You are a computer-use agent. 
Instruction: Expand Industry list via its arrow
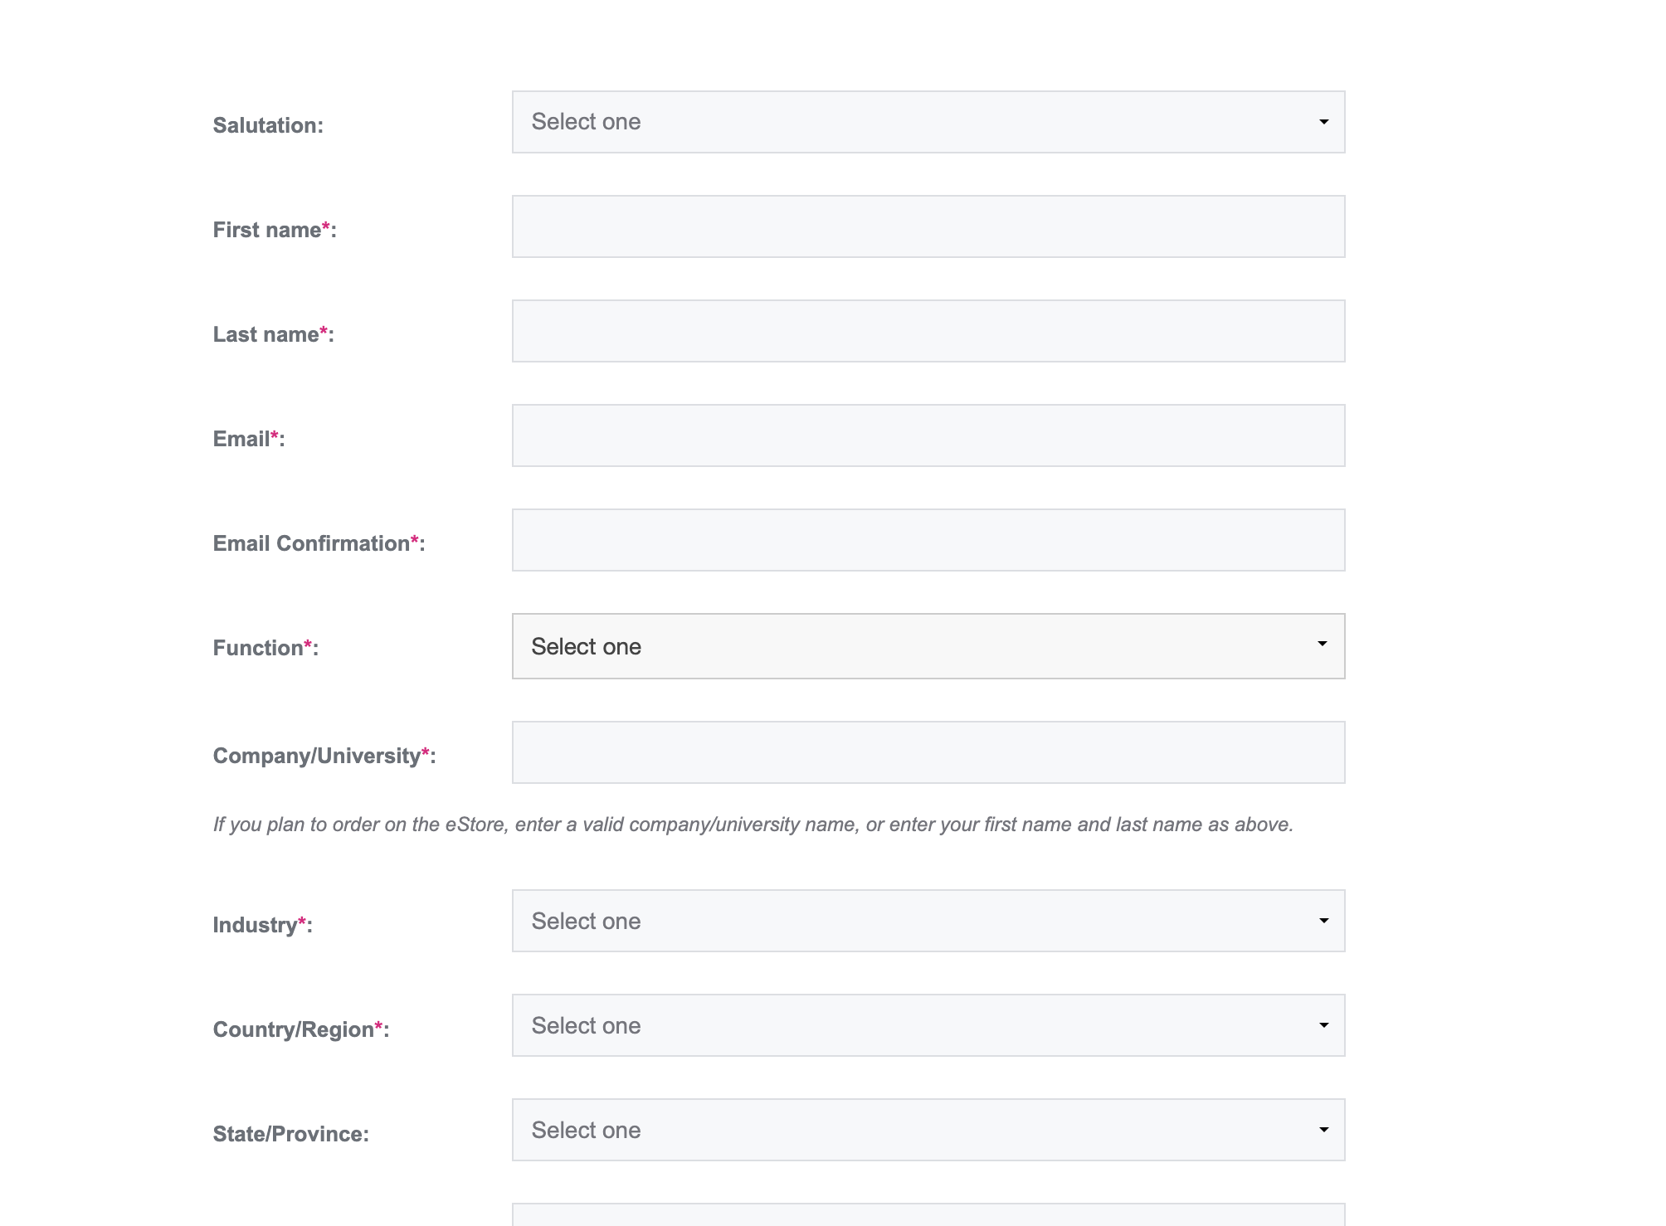(x=1323, y=921)
